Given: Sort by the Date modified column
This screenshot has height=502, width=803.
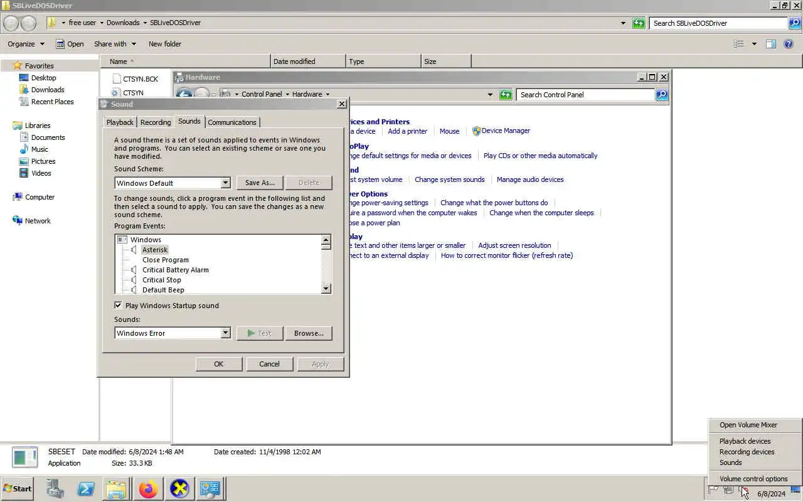Looking at the screenshot, I should click(x=308, y=61).
